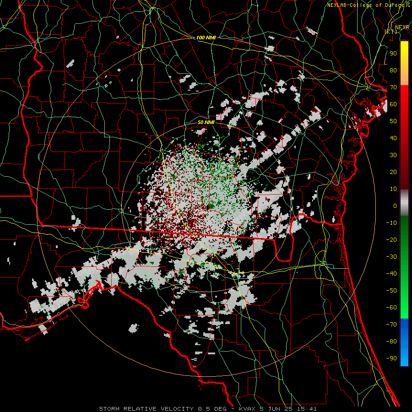Click the 80 value on the velocity scale

393,70
